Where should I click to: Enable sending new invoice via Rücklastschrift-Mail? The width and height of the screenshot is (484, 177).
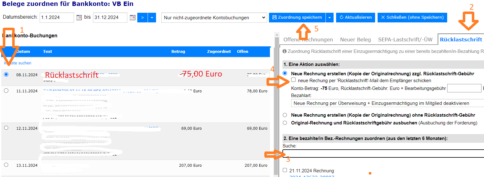tap(293, 80)
